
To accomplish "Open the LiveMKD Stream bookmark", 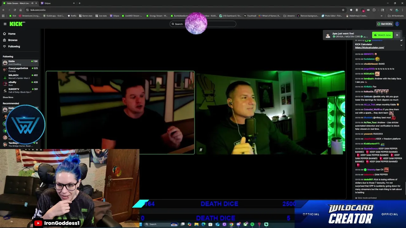I will pyautogui.click(x=132, y=16).
